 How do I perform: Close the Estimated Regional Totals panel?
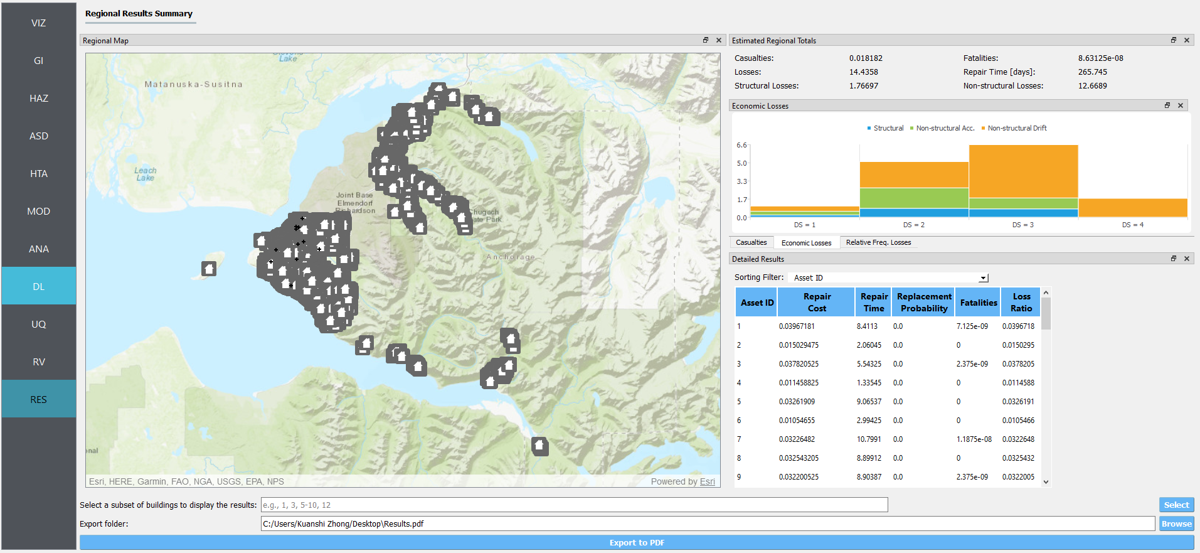(1187, 40)
